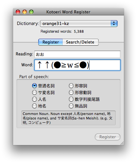Image resolution: width=137 pixels, height=163 pixels.
Task: Switch to the Search/Delete tab
Action: (80, 42)
